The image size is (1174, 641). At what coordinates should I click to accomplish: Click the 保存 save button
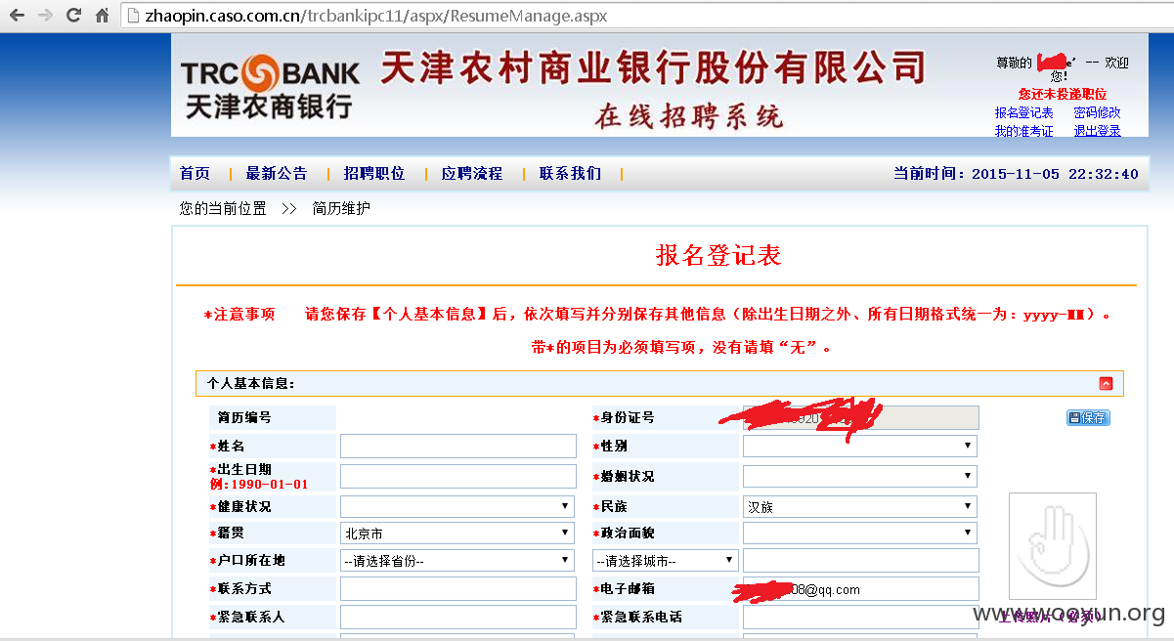[1088, 418]
